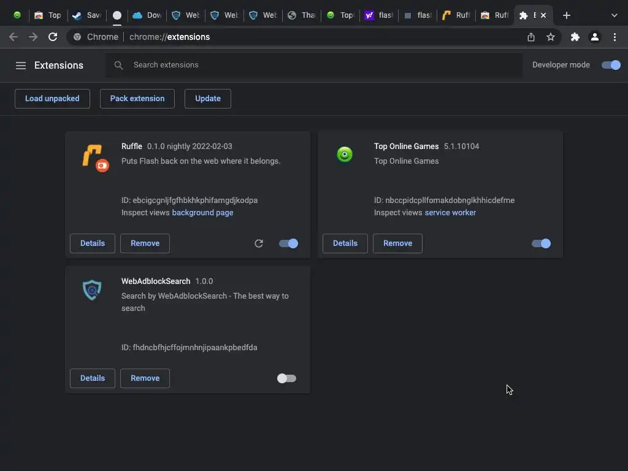Click version '0.1.0 nightly 2022-02-03'
The image size is (628, 471).
[x=190, y=146]
